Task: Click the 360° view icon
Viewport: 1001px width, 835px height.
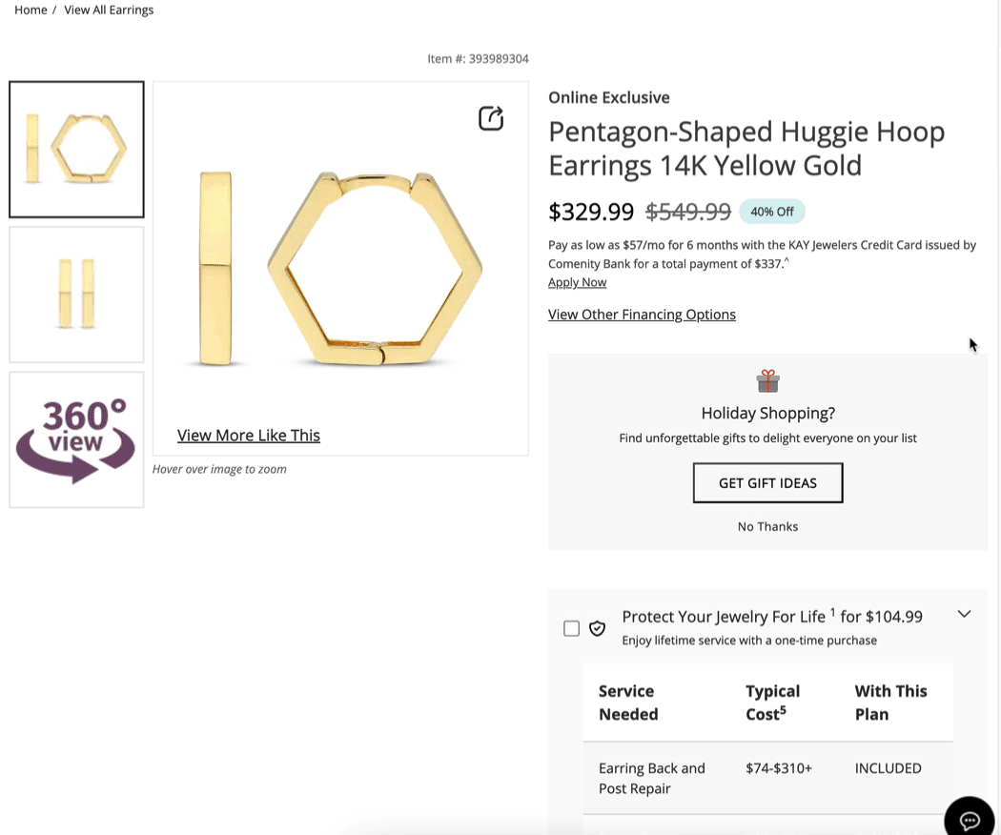Action: tap(76, 439)
